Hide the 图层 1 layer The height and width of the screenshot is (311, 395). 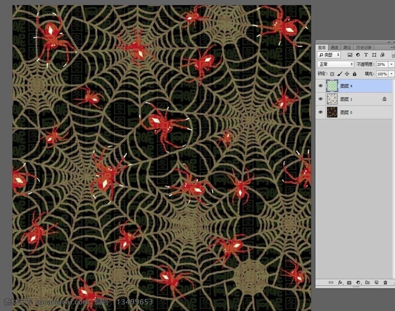(x=321, y=99)
